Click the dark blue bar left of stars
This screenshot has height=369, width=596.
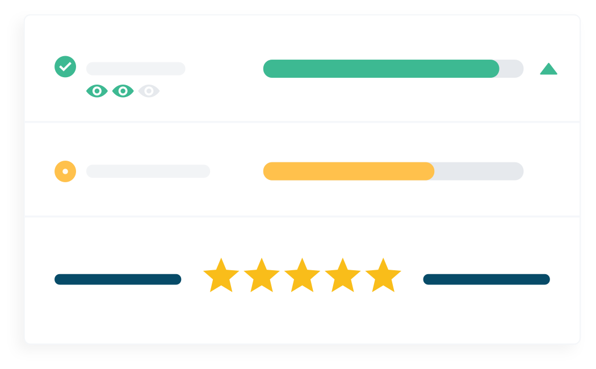coord(117,279)
